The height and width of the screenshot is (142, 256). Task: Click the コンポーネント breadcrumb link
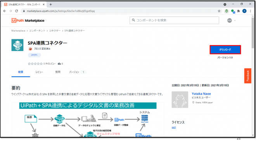coord(37,31)
